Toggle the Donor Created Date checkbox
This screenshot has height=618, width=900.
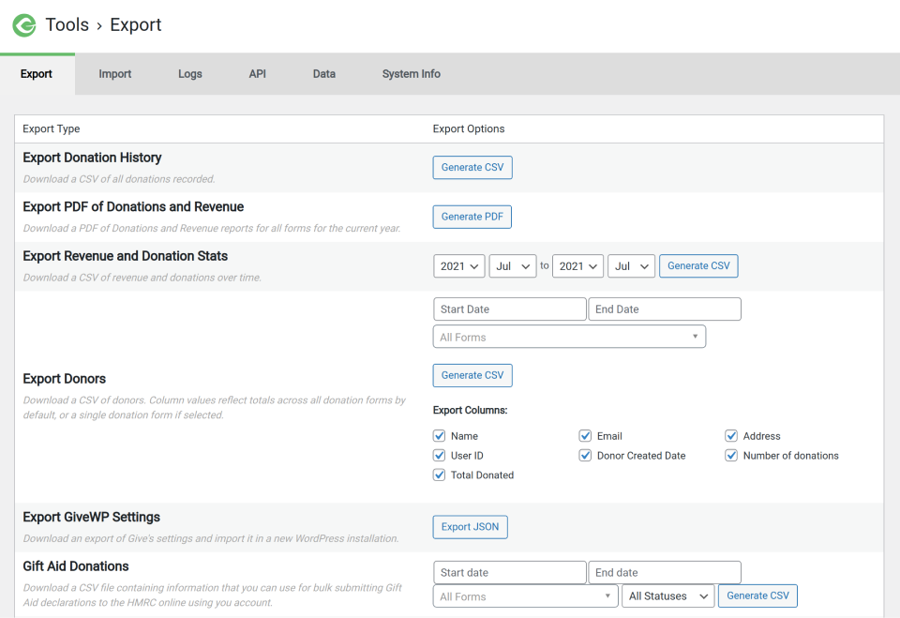pos(585,456)
